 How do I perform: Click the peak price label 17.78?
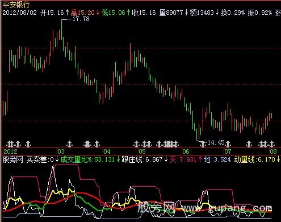(81, 19)
